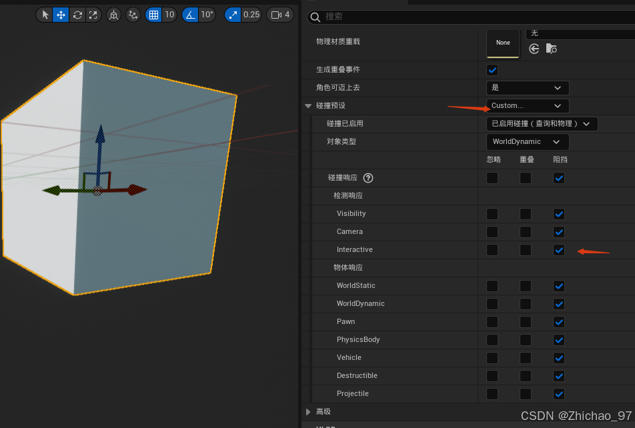635x428 pixels.
Task: Collapse the 碰撞预设 section
Action: (308, 106)
